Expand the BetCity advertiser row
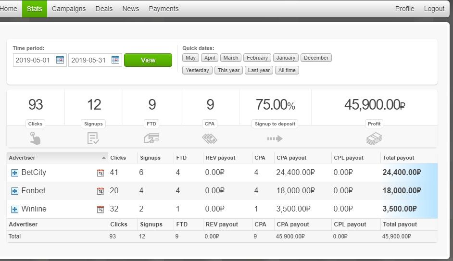 [14, 173]
